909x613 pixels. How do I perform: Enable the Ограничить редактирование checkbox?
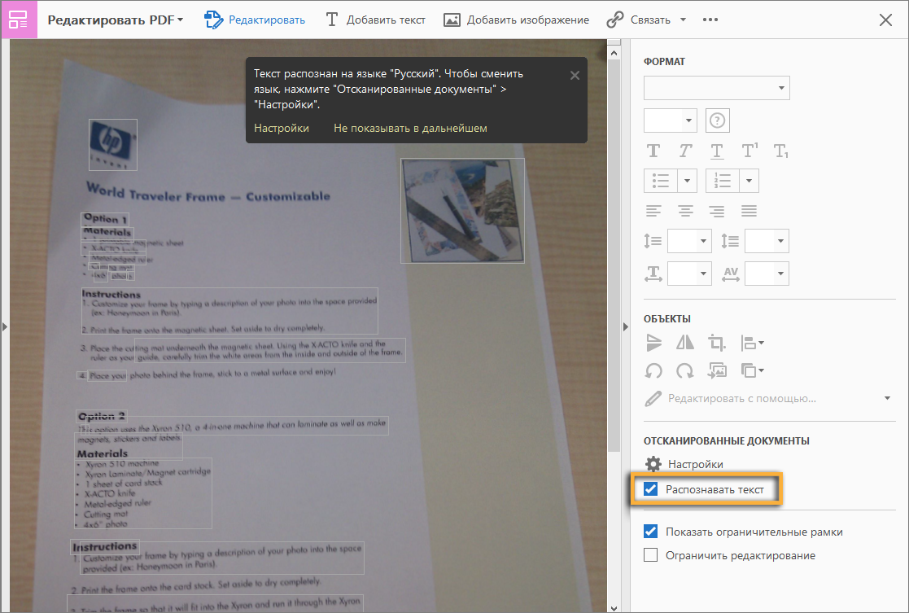[651, 555]
